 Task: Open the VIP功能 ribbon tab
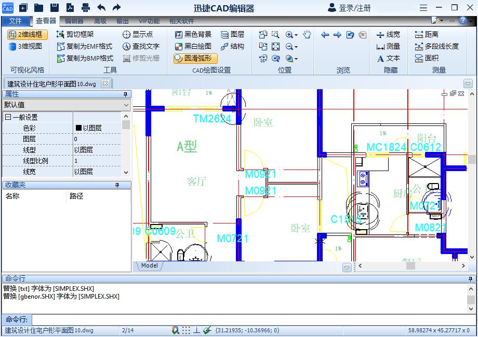coord(149,21)
